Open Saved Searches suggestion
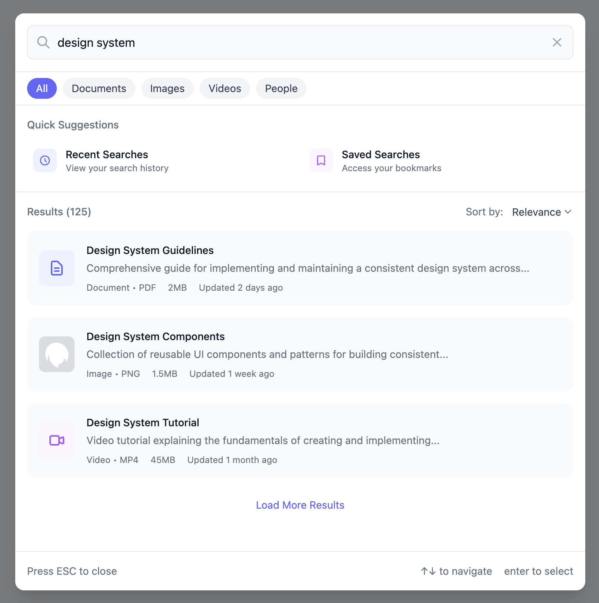599x603 pixels. pyautogui.click(x=438, y=160)
